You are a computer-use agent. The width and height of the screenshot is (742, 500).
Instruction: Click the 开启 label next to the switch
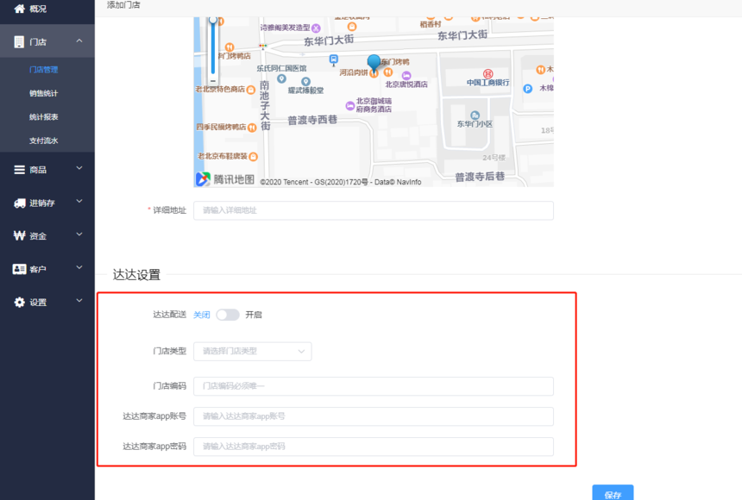pos(253,315)
